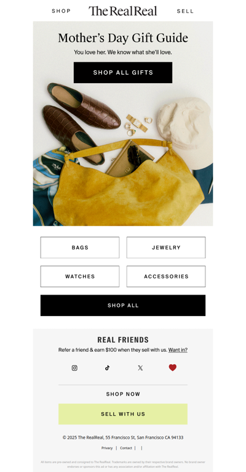Open the Instagram icon link
The image size is (246, 472).
tap(74, 368)
